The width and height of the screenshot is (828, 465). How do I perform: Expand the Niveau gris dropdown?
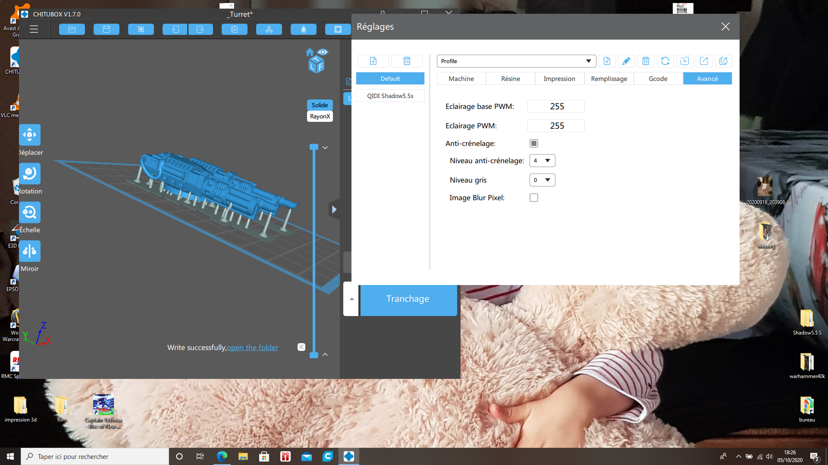542,180
